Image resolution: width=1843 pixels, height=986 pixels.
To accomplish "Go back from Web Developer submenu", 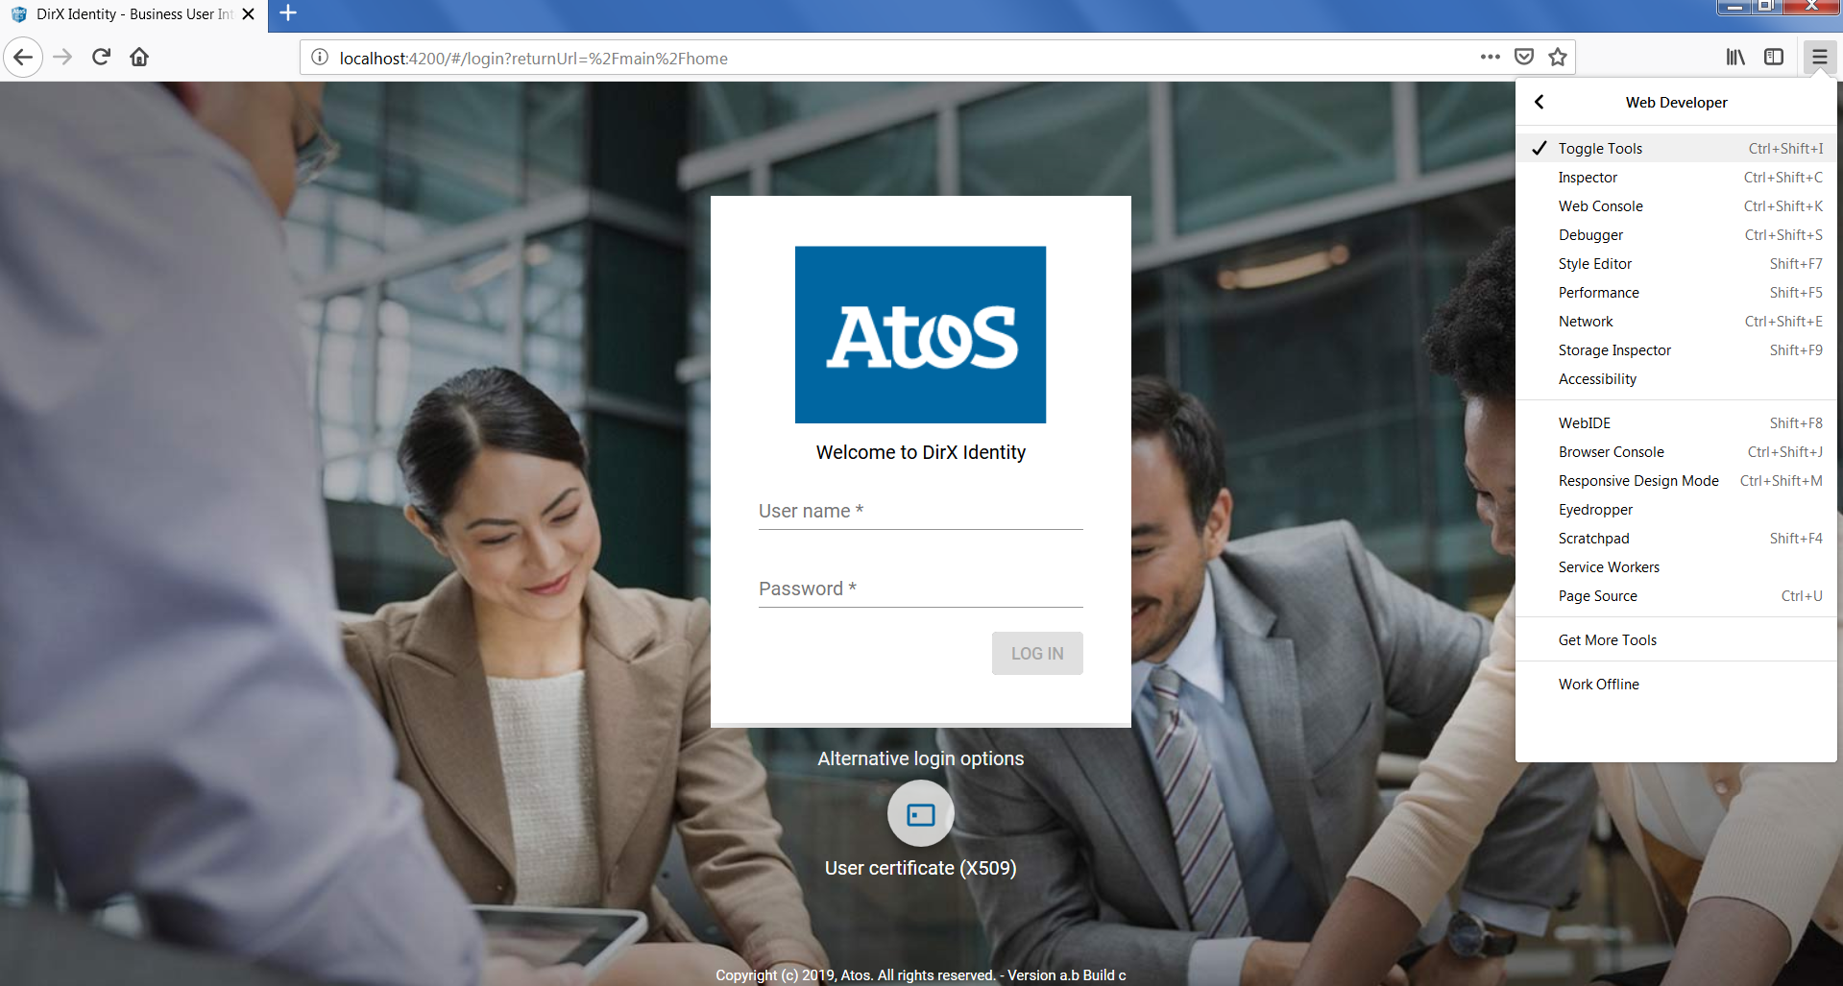I will click(x=1540, y=102).
